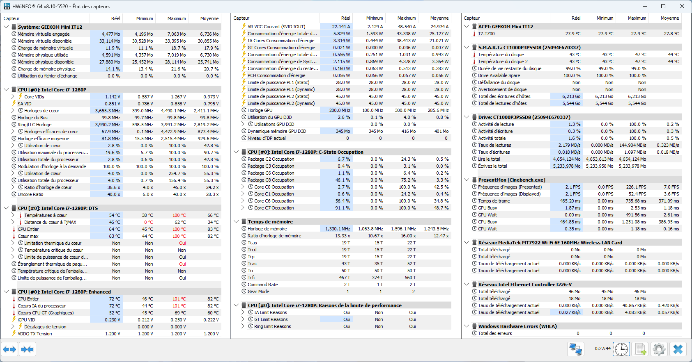Select the 'Taux de lectures' sensor label

(x=494, y=145)
